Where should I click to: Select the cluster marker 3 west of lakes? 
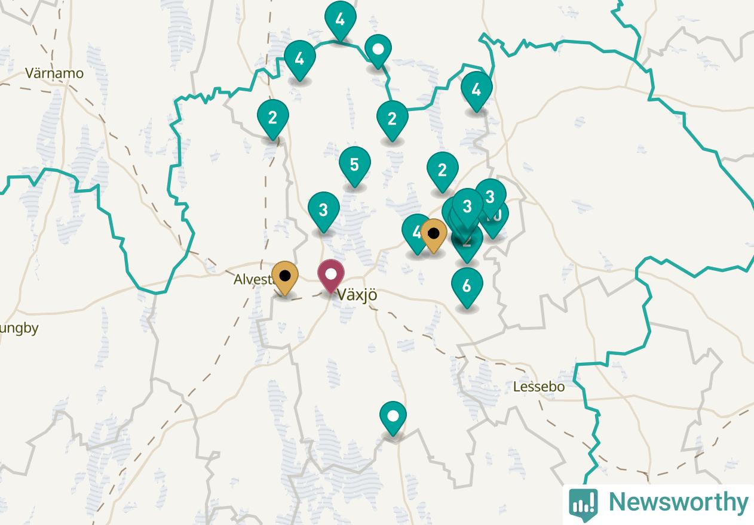(323, 211)
